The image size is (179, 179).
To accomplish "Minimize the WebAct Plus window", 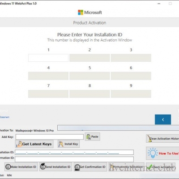I will (x=159, y=4).
